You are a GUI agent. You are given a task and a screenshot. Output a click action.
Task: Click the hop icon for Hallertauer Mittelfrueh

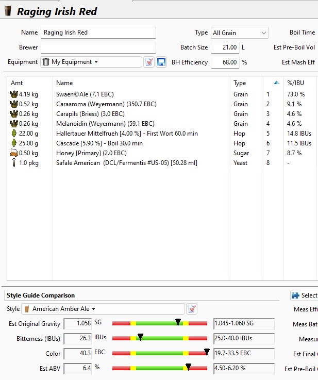coord(13,134)
